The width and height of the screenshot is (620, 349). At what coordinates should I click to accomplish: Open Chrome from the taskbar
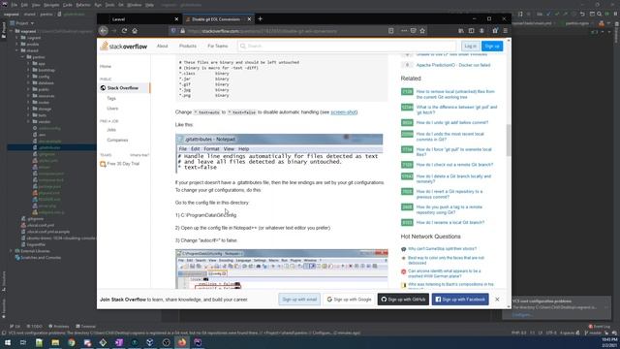[x=71, y=342]
